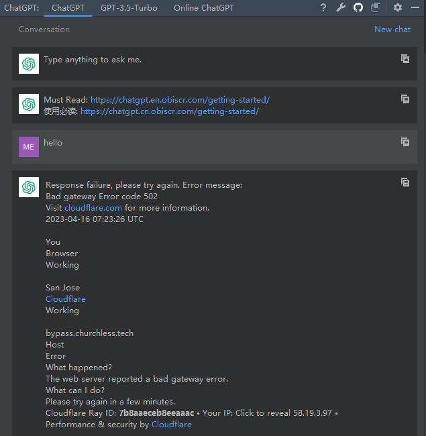Copy the "hello" user message

coord(405,142)
